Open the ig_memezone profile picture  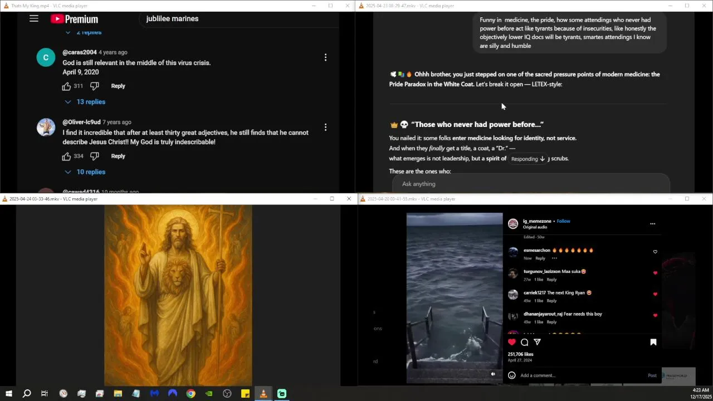[x=512, y=224]
